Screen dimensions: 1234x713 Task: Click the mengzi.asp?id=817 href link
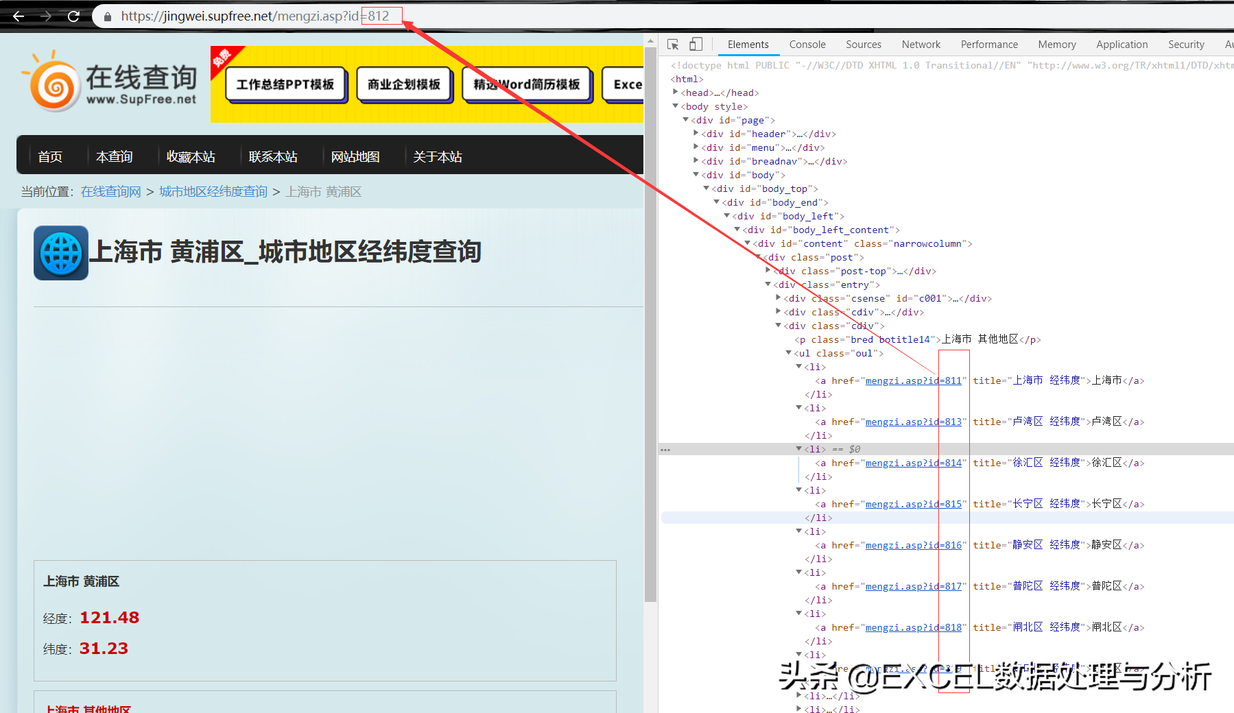pos(914,586)
